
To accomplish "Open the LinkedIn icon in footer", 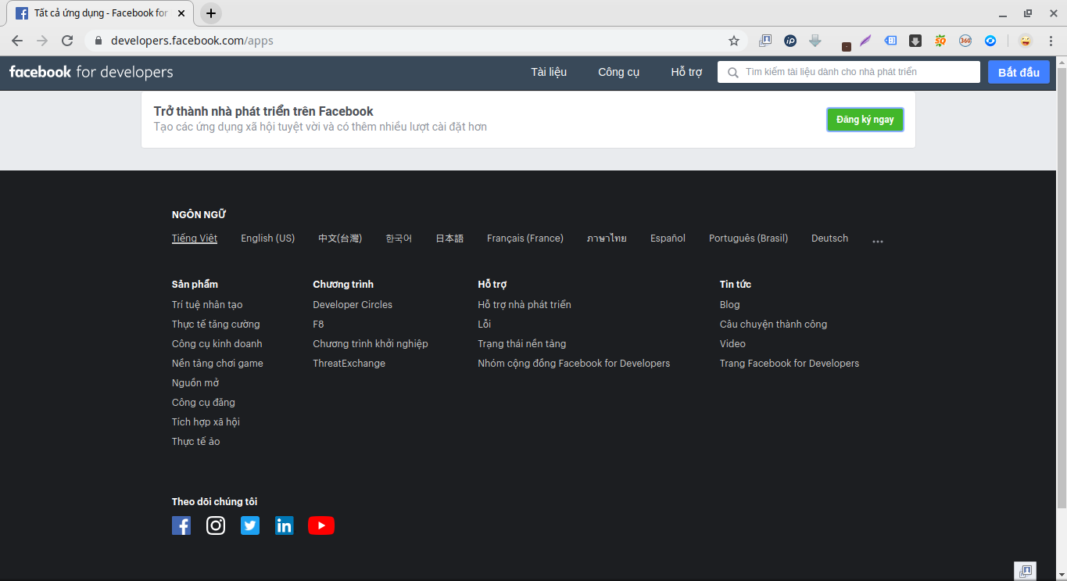I will click(285, 525).
